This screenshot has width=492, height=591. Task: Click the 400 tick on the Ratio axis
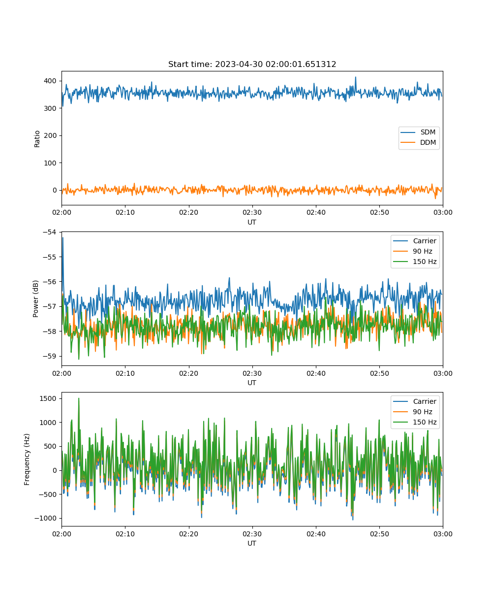[x=51, y=81]
